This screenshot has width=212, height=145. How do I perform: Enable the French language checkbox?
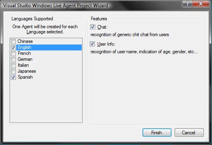coord(13,53)
